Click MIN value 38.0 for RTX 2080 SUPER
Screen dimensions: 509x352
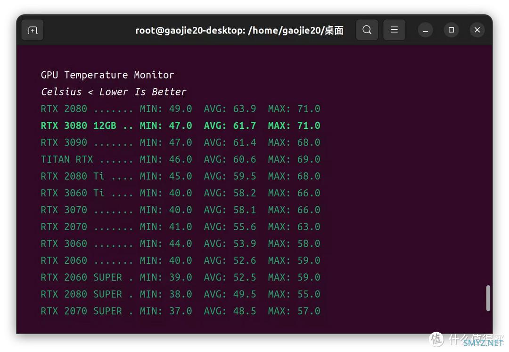(x=181, y=294)
